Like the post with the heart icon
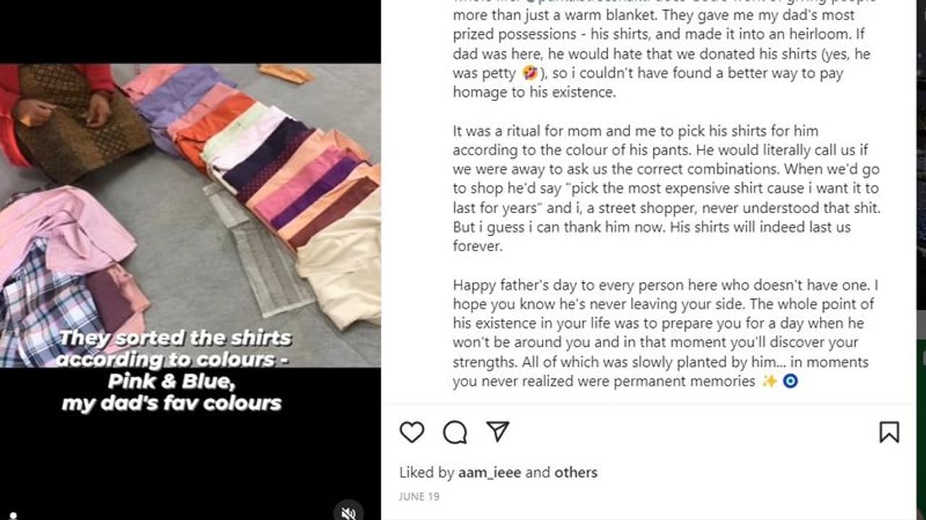Viewport: 926px width, 520px height. [412, 432]
